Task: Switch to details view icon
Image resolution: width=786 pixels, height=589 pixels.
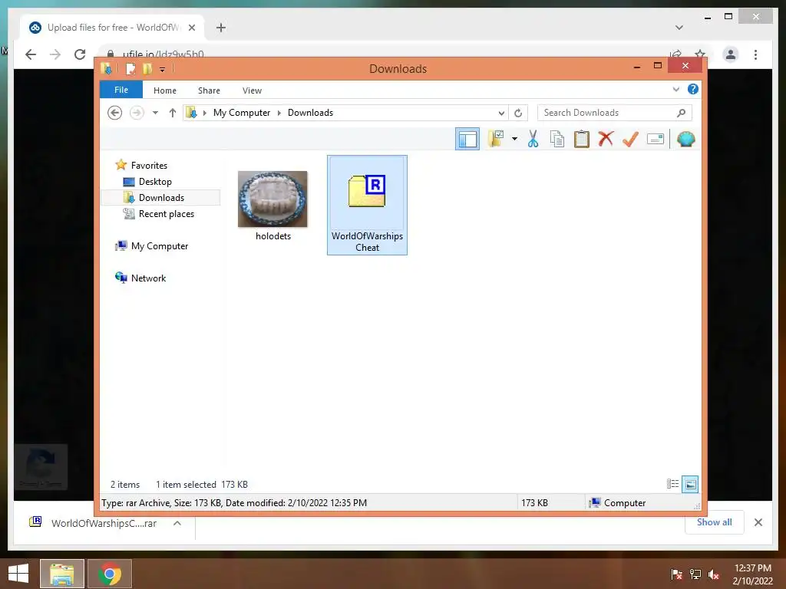Action: click(x=672, y=484)
